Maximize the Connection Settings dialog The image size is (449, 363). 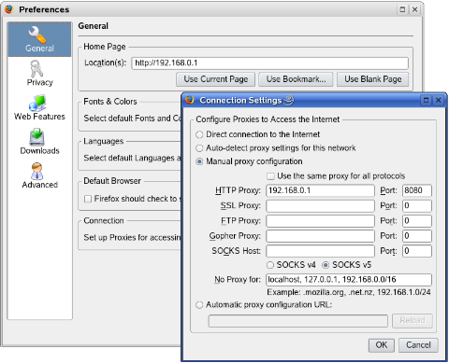pyautogui.click(x=426, y=100)
